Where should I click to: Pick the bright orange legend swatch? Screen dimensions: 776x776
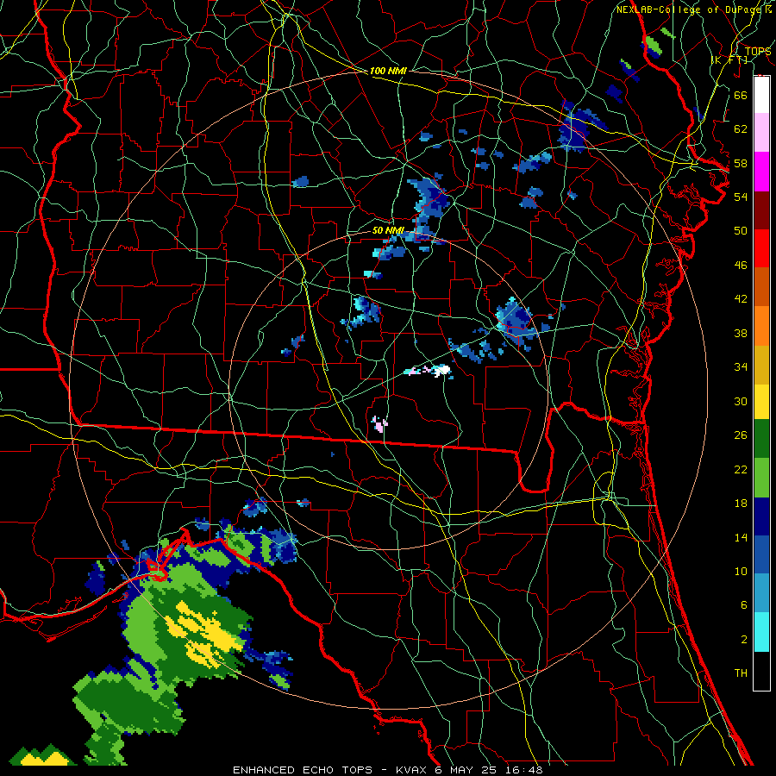(761, 325)
